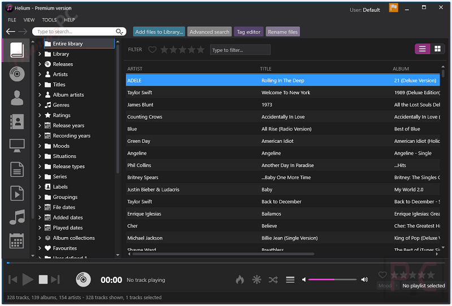Go forward with the right arrow

(23, 32)
